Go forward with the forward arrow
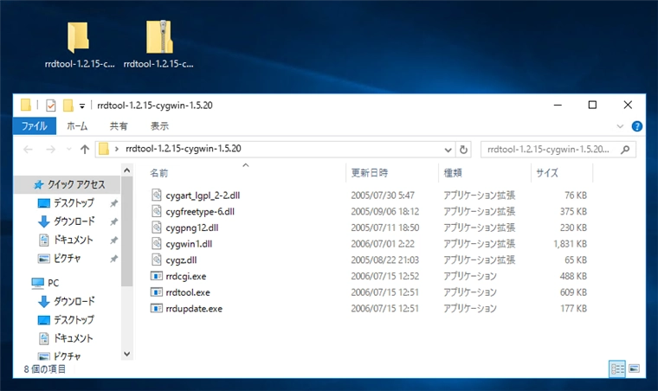This screenshot has height=391, width=658. click(51, 149)
